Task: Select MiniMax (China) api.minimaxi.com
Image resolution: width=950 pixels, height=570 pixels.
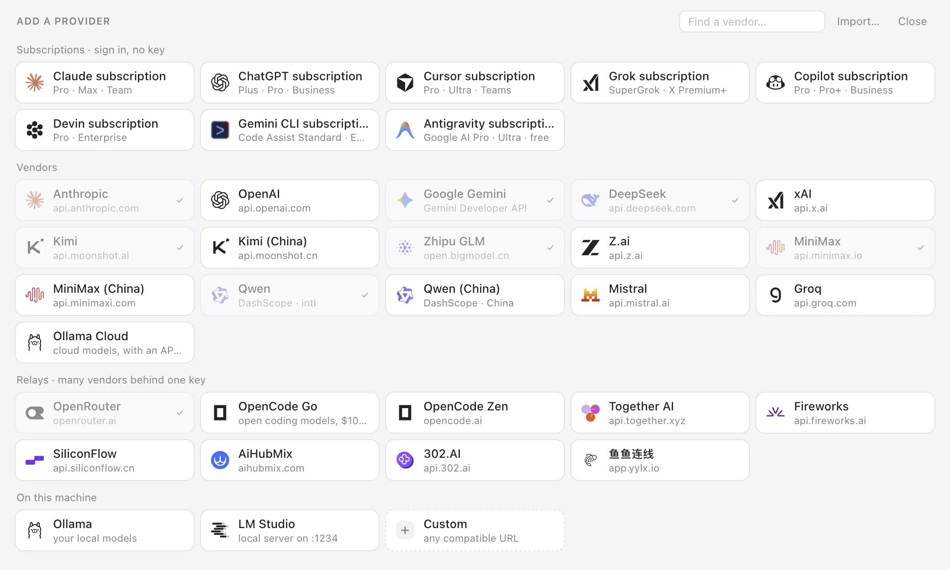Action: [x=104, y=295]
